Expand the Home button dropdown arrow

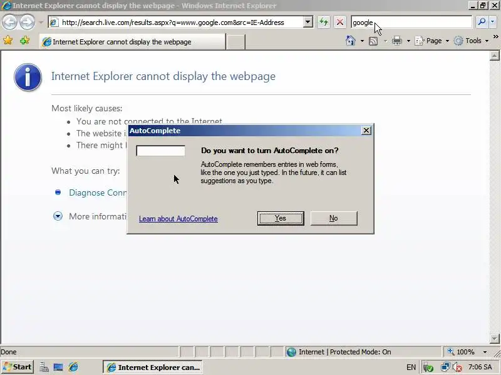[362, 41]
